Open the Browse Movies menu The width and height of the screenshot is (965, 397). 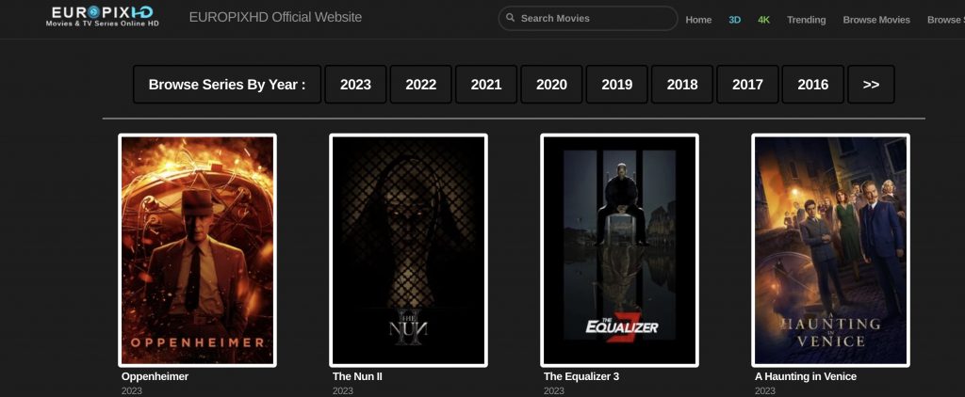(876, 20)
